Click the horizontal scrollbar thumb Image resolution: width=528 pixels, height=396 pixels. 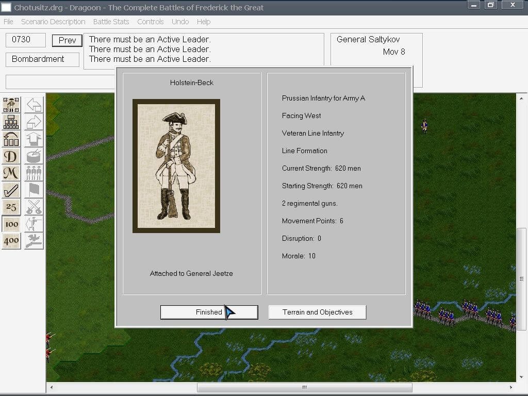click(x=304, y=387)
